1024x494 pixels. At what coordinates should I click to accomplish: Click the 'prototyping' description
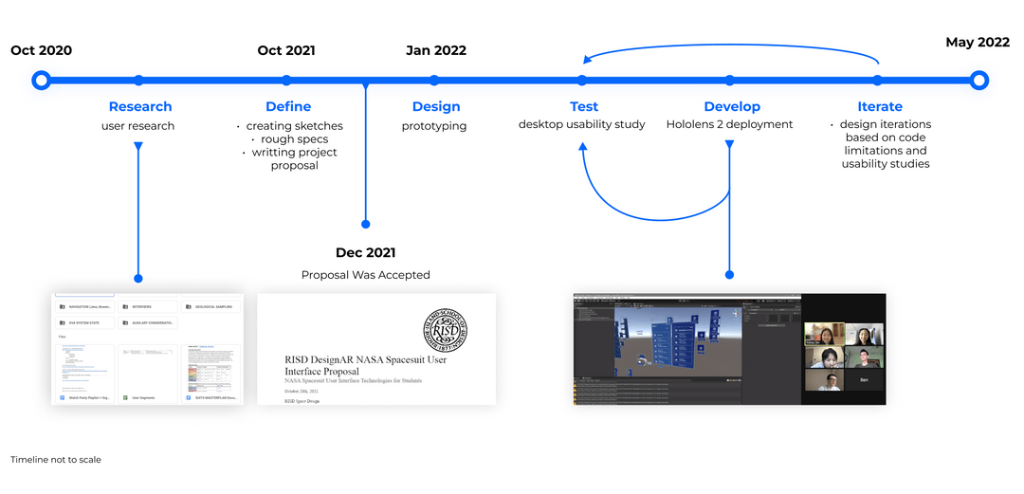point(434,125)
